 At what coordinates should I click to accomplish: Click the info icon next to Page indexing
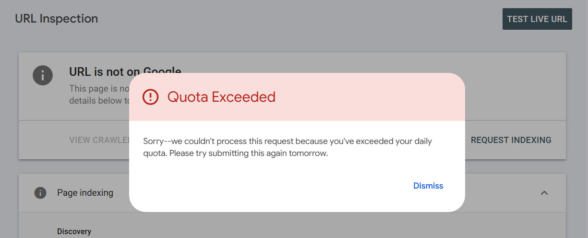tap(40, 193)
